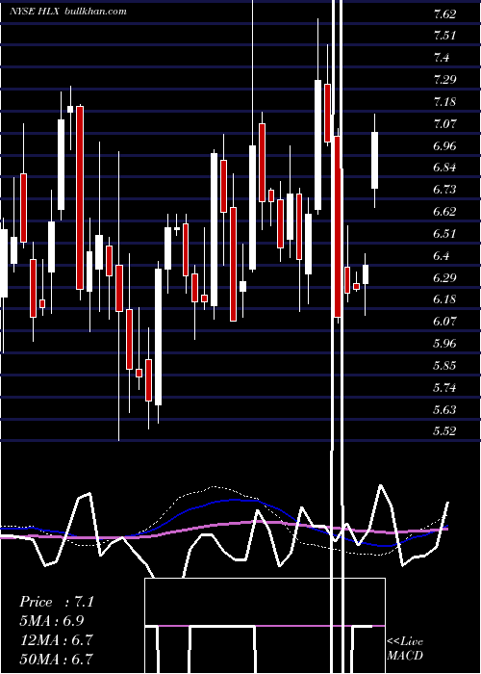Click the last white candlestick near 7.07
481x674 pixels.
tap(375, 161)
